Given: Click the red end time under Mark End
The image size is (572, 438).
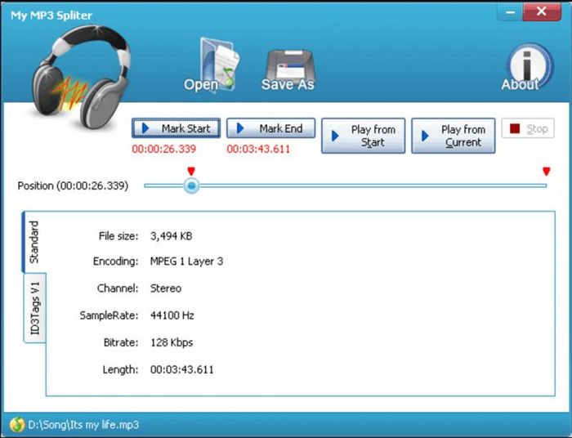Looking at the screenshot, I should click(258, 149).
